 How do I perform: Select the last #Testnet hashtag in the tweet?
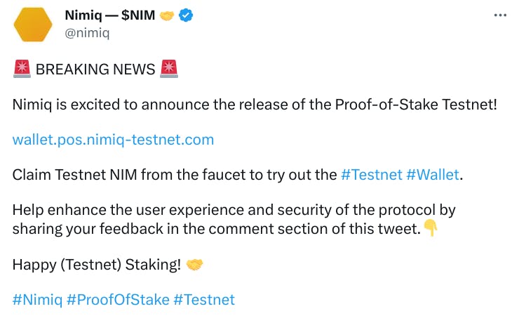click(x=204, y=300)
